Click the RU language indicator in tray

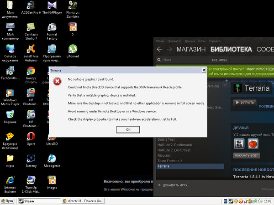[226, 201]
